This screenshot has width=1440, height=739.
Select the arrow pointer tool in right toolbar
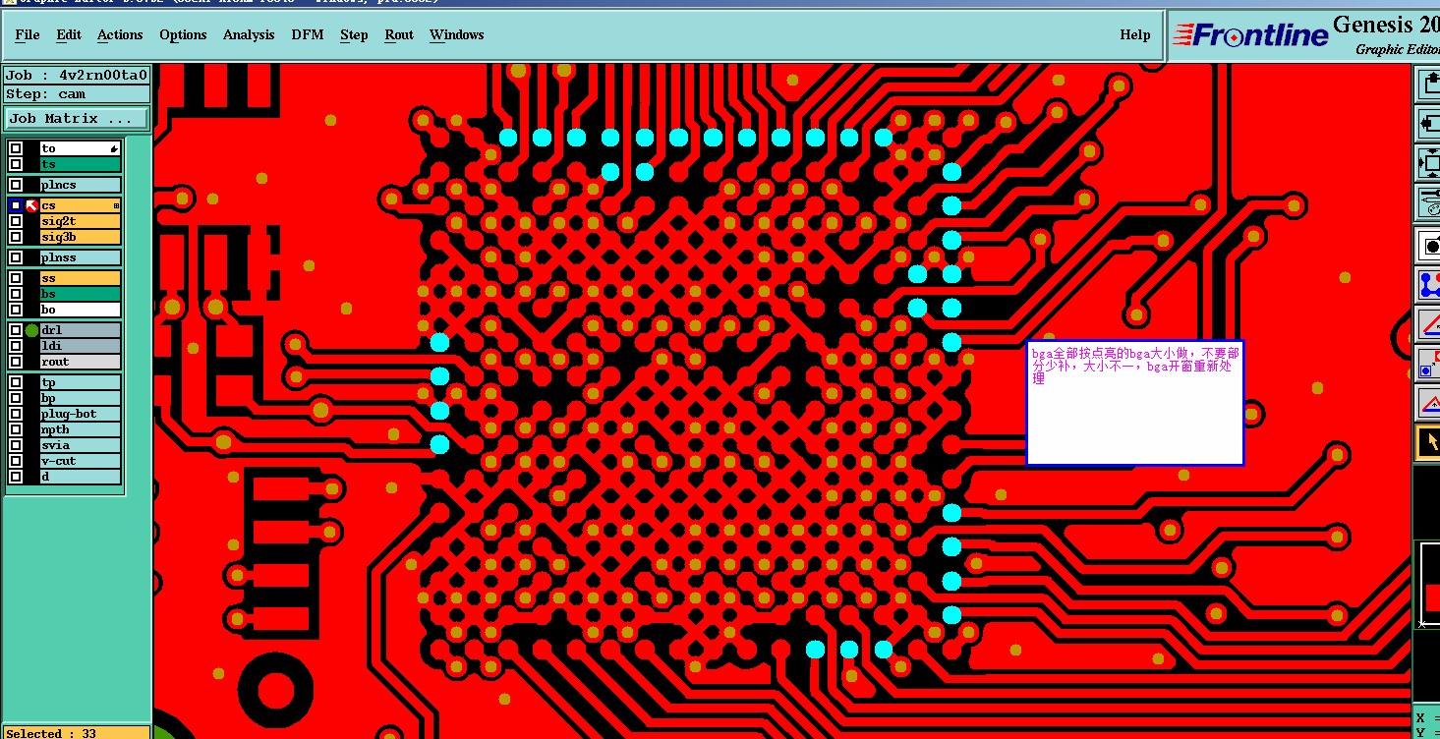(1428, 441)
